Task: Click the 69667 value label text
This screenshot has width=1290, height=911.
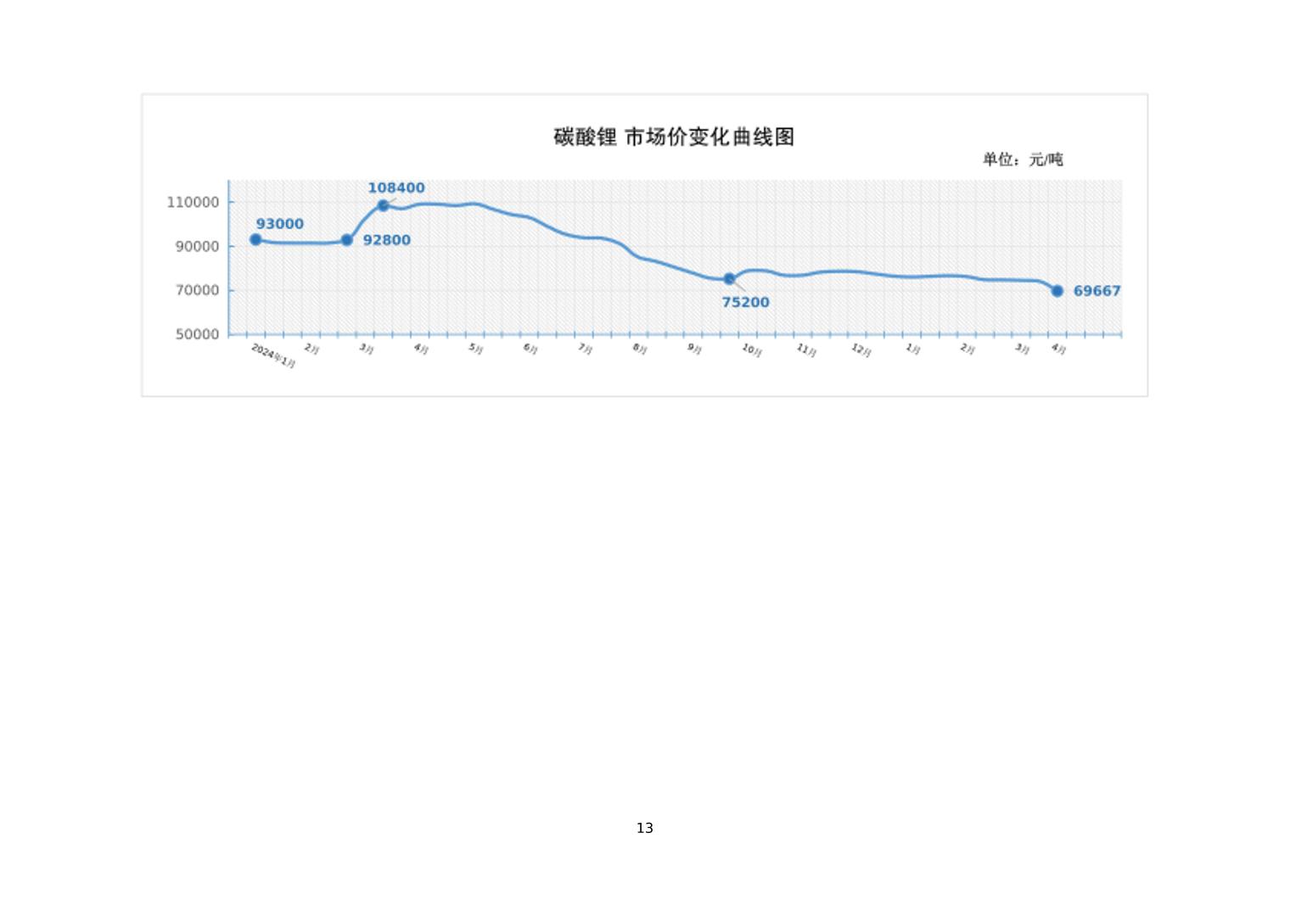Action: [1096, 291]
